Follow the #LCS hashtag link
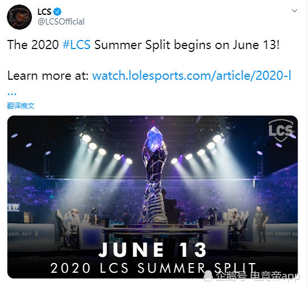This screenshot has width=308, height=287. [76, 45]
